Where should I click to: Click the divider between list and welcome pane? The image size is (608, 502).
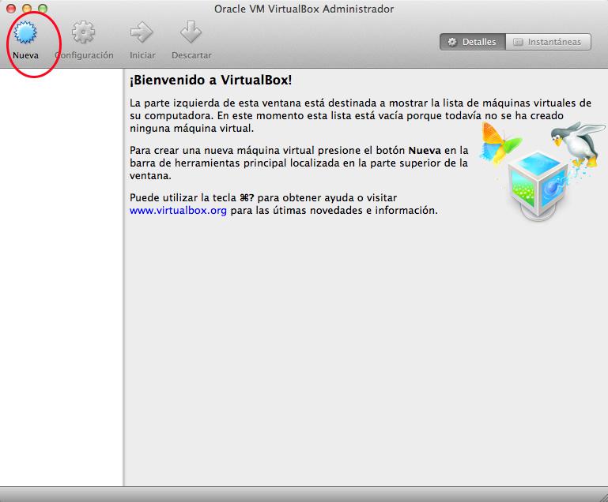pos(123,276)
